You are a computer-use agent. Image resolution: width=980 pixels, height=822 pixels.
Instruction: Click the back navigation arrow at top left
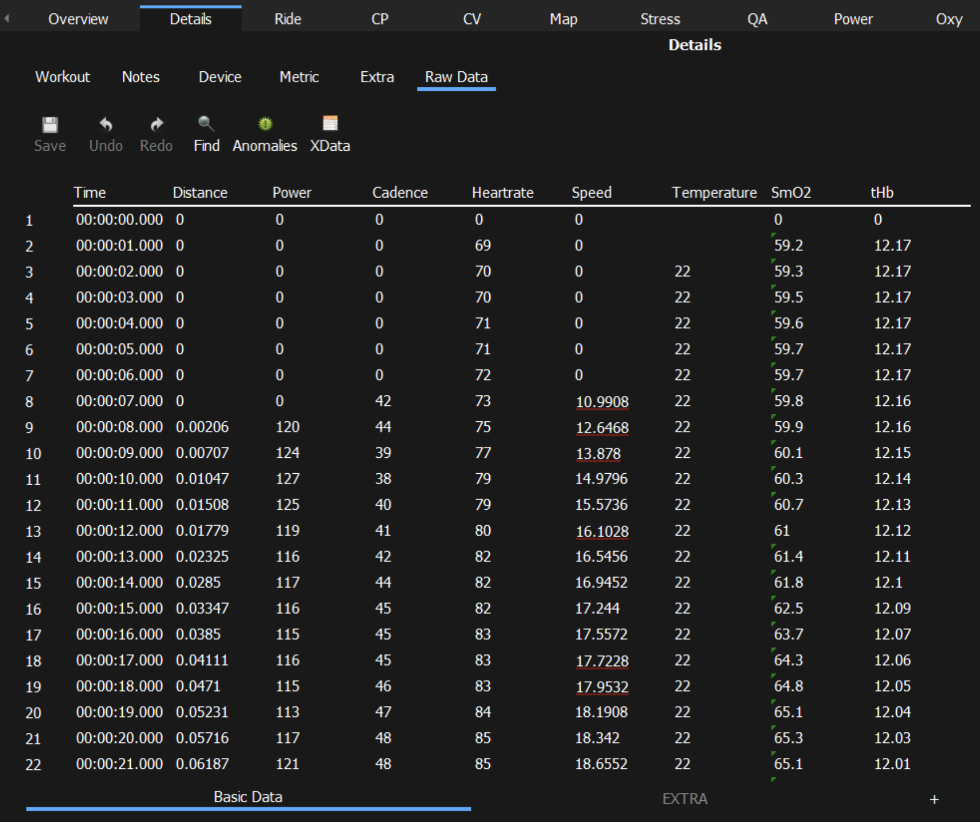7,19
